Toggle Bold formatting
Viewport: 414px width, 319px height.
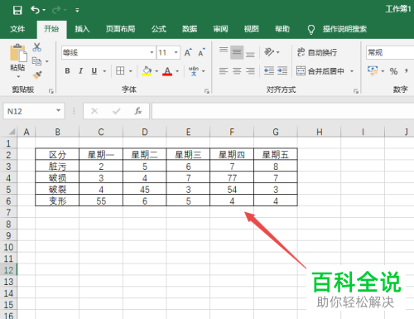(67, 71)
